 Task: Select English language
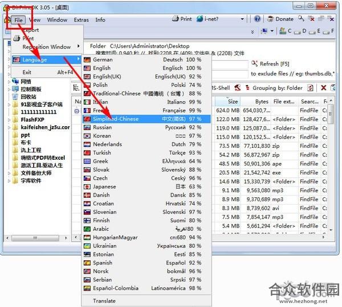tap(146, 68)
